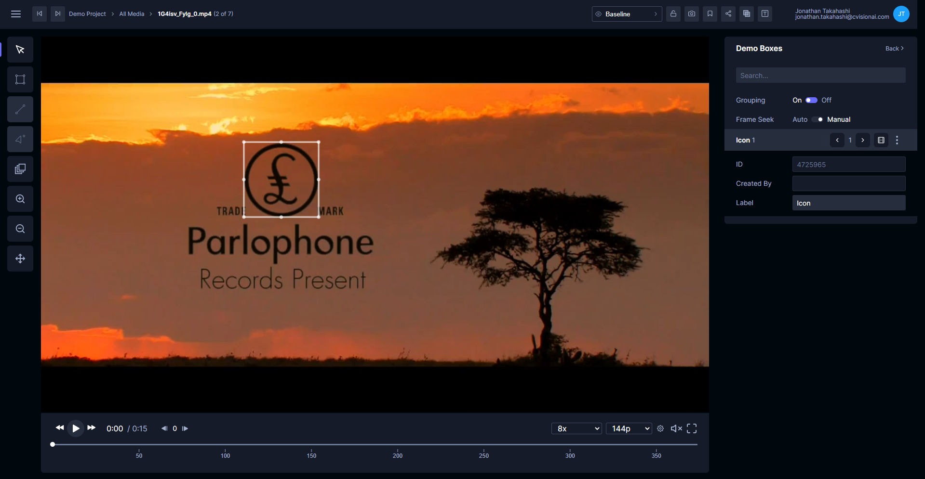Select the zoom in tool
This screenshot has width=925, height=479.
point(20,199)
